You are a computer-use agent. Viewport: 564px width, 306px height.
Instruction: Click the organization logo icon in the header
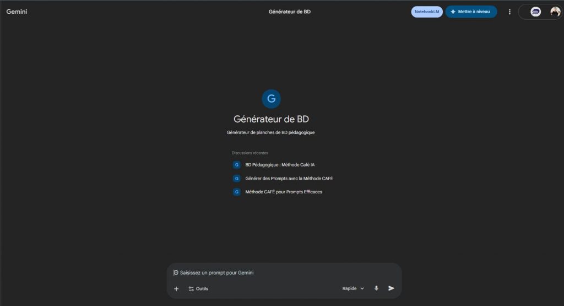point(535,12)
